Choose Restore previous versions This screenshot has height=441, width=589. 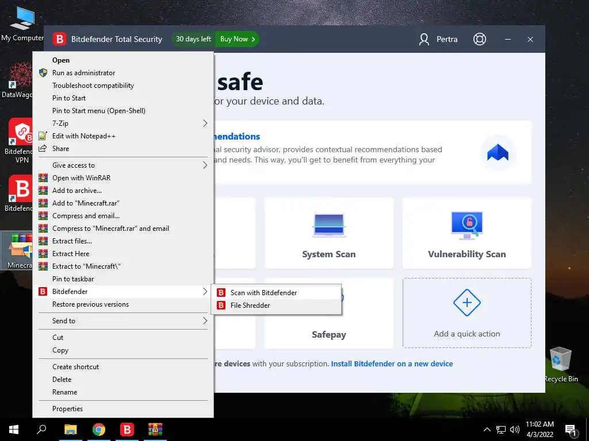click(x=123, y=304)
